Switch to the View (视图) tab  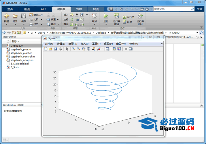[96, 9]
